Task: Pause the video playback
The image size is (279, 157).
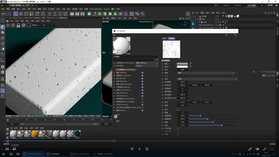Action: pyautogui.click(x=139, y=149)
